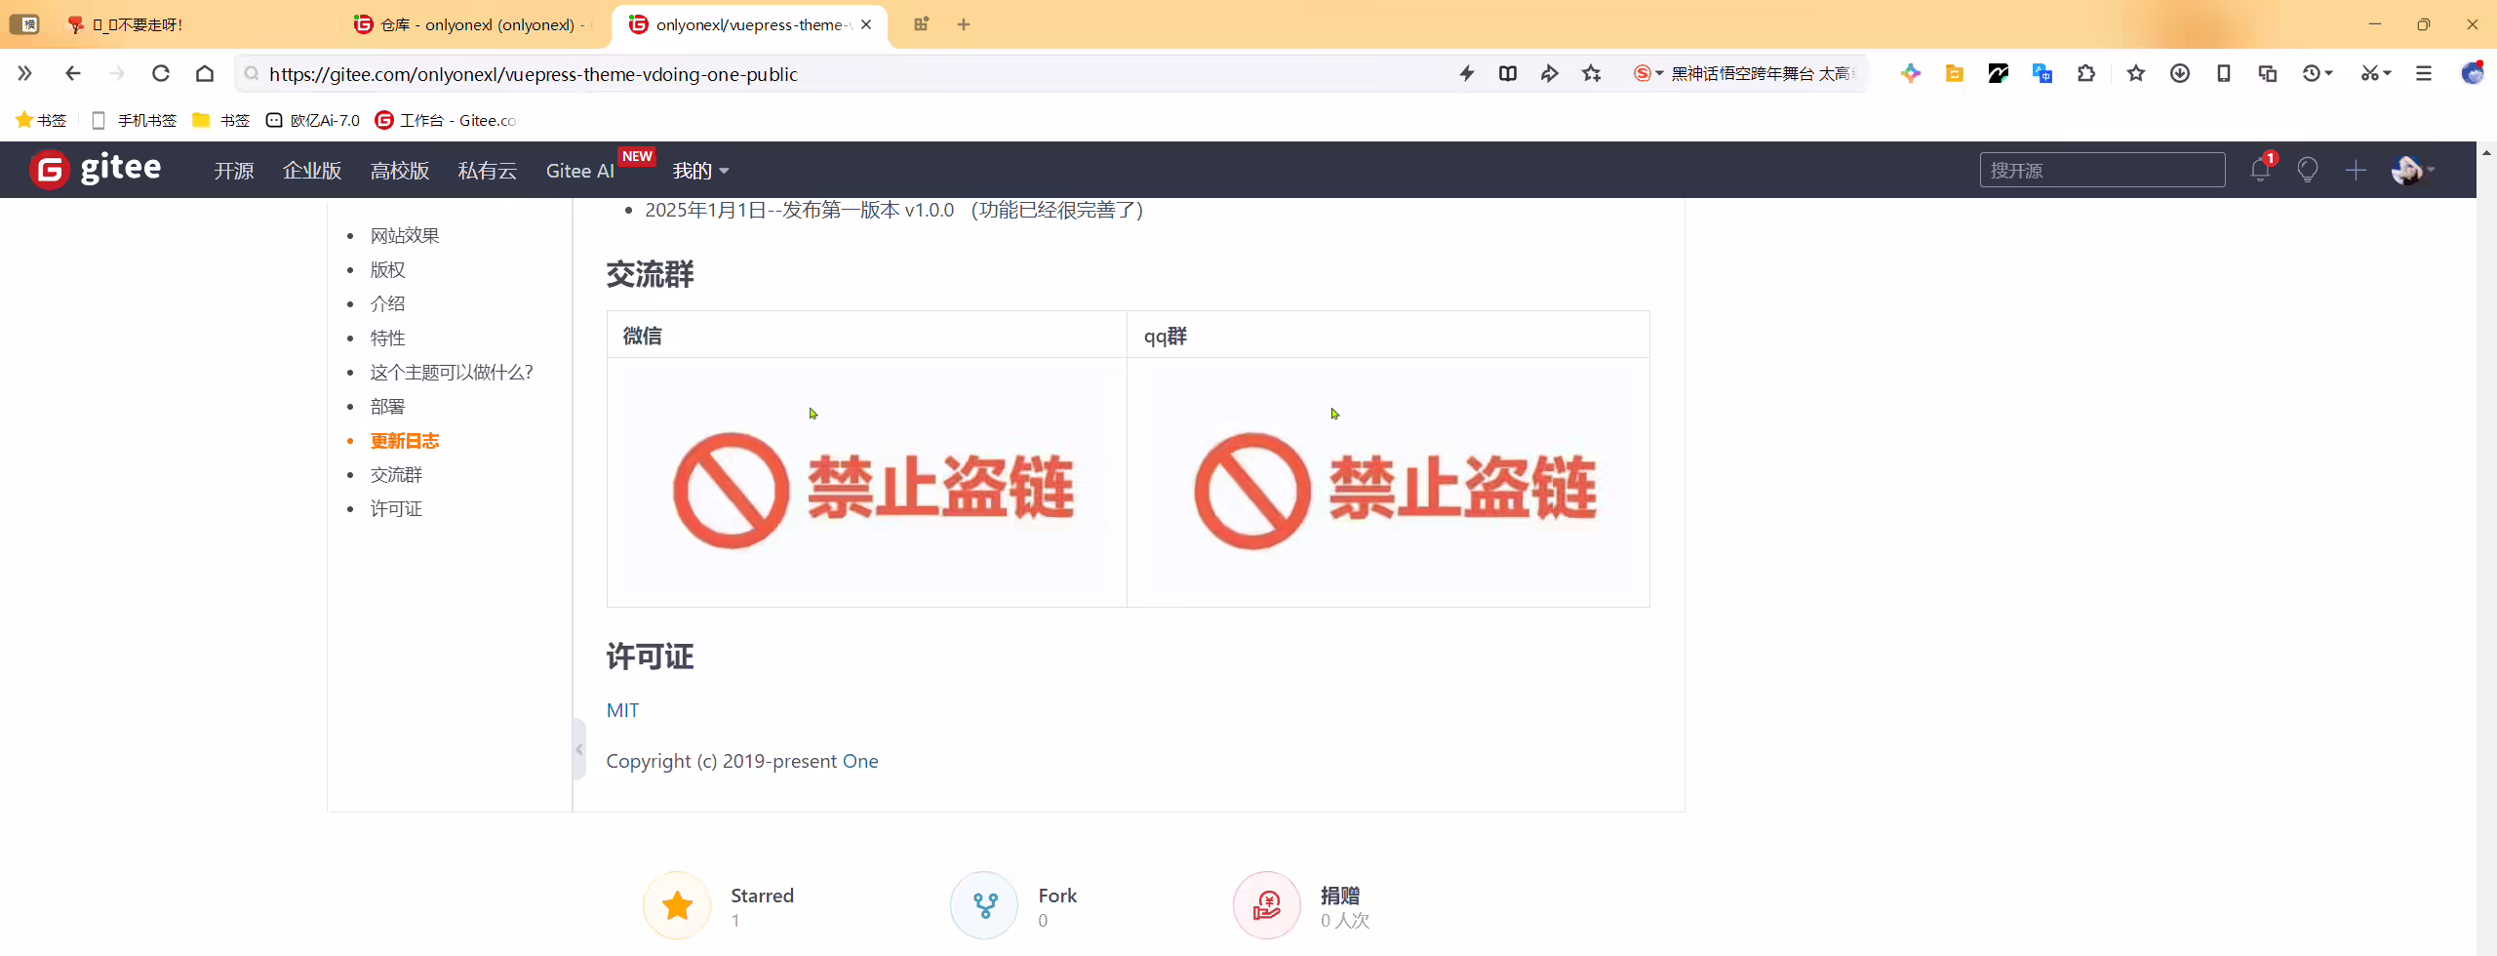2497x956 pixels.
Task: Open the notifications bell icon
Action: (x=2260, y=171)
